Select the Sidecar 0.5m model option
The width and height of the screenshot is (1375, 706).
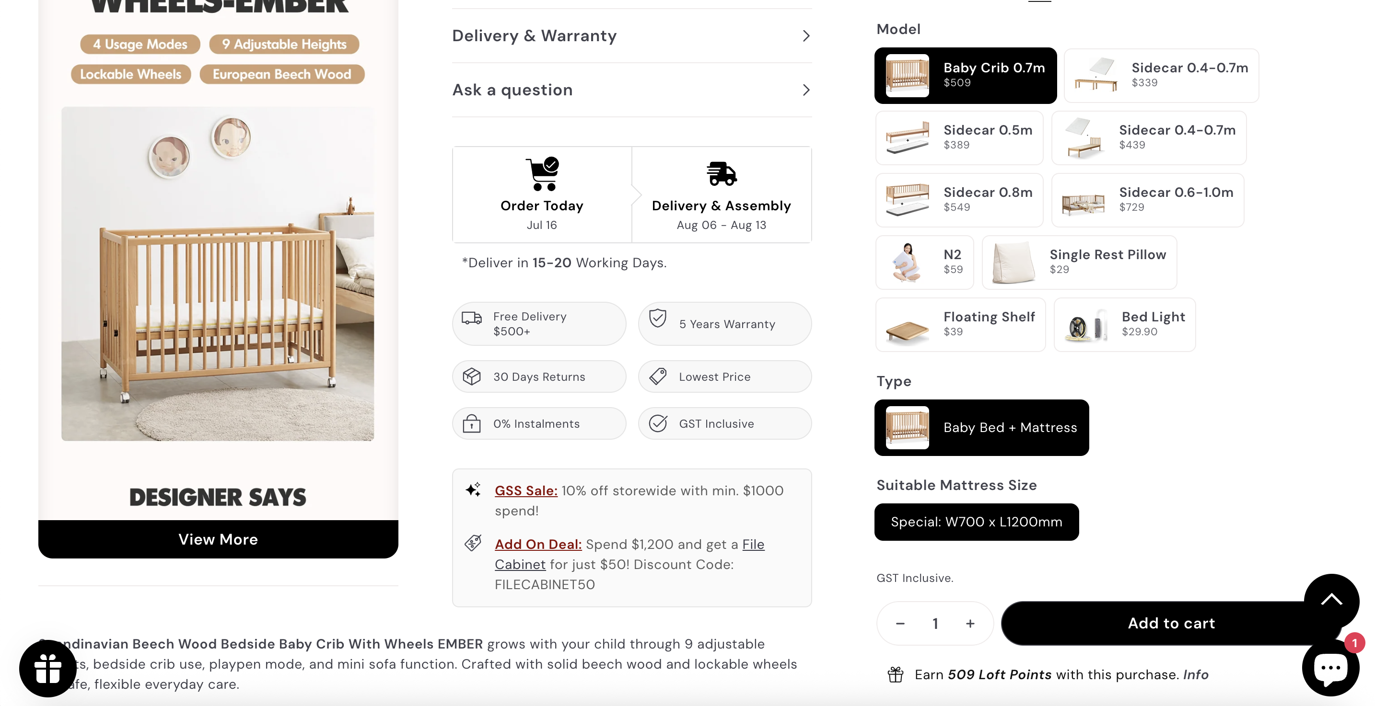[959, 137]
